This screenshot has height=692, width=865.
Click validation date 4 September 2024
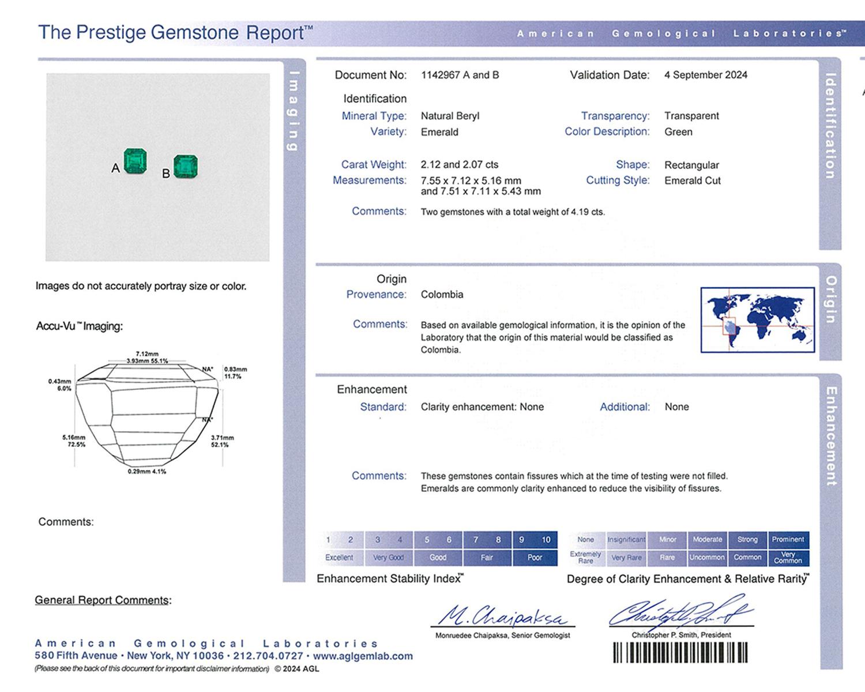[x=706, y=75]
